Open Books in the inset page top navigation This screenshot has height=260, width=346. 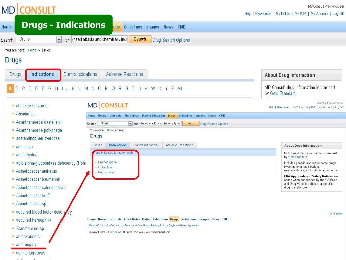click(x=102, y=116)
